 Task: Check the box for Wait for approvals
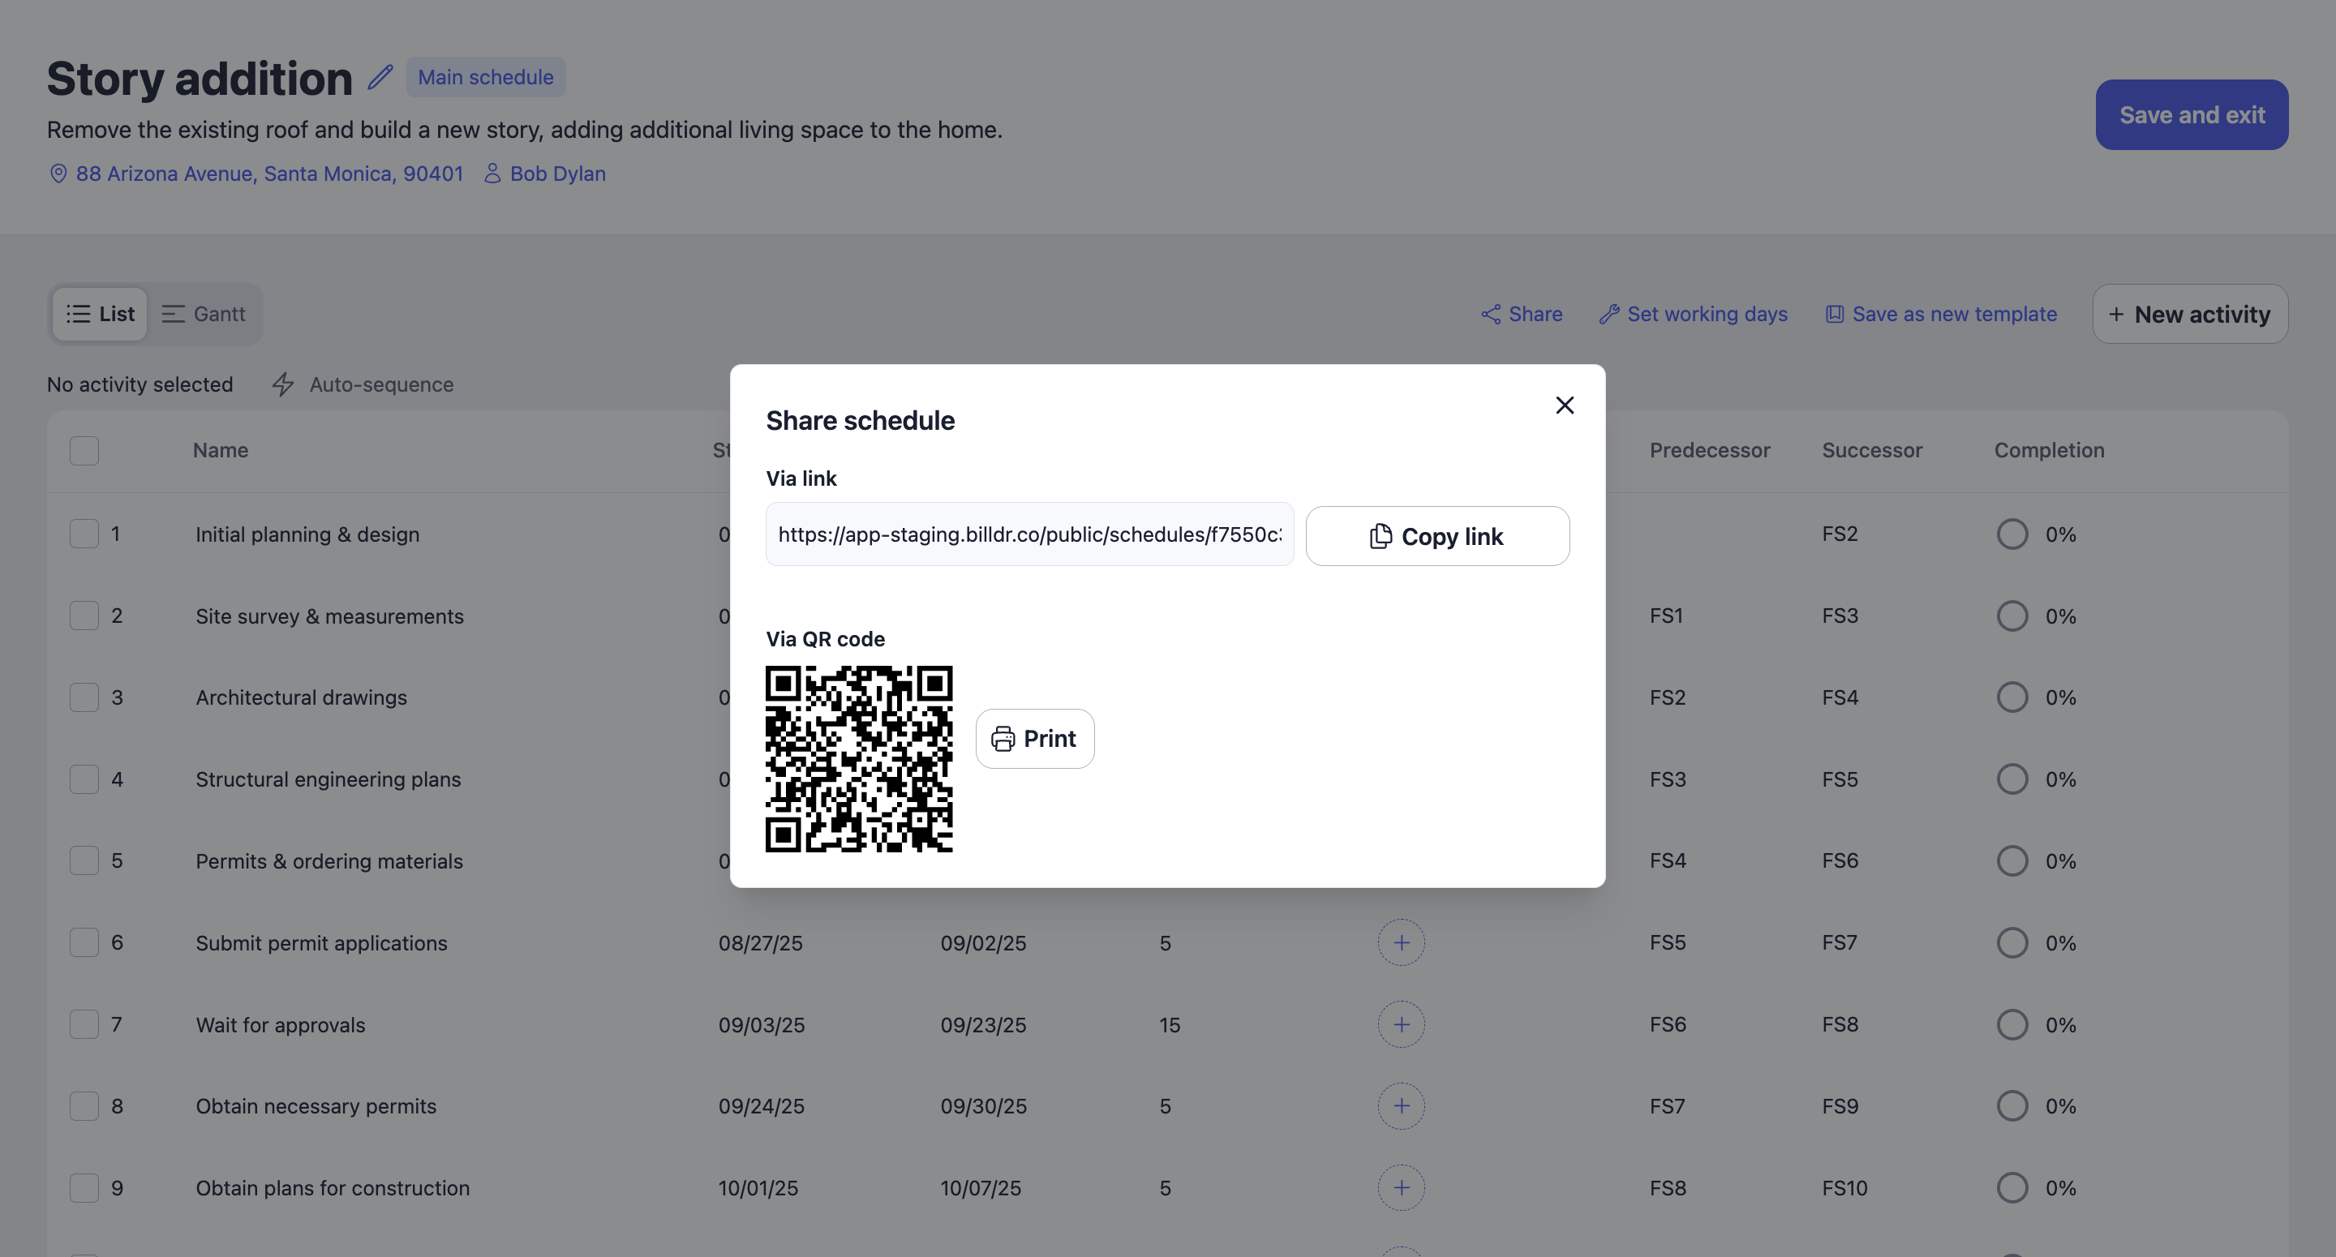[84, 1025]
